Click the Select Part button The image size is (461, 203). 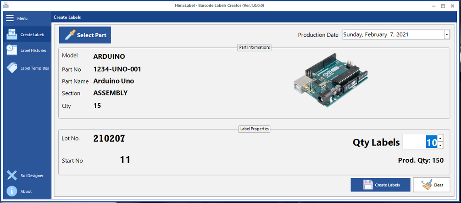click(x=85, y=35)
